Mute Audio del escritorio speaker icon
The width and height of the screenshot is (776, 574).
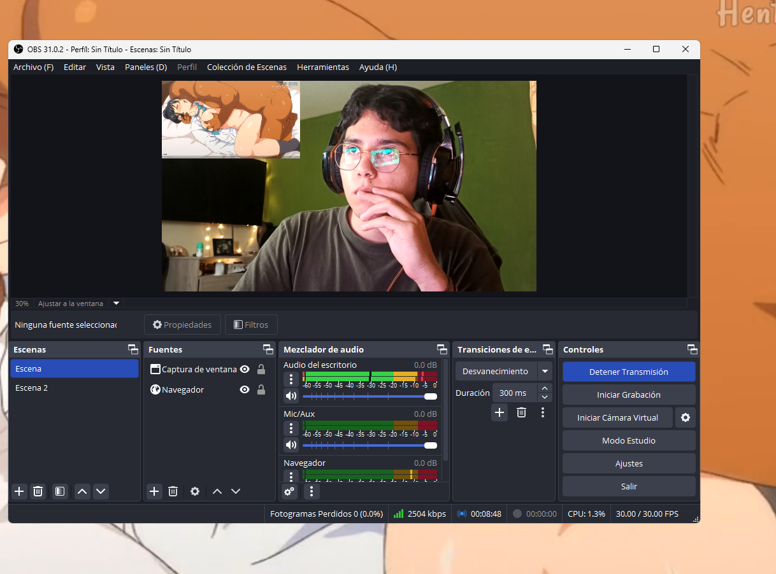[291, 396]
